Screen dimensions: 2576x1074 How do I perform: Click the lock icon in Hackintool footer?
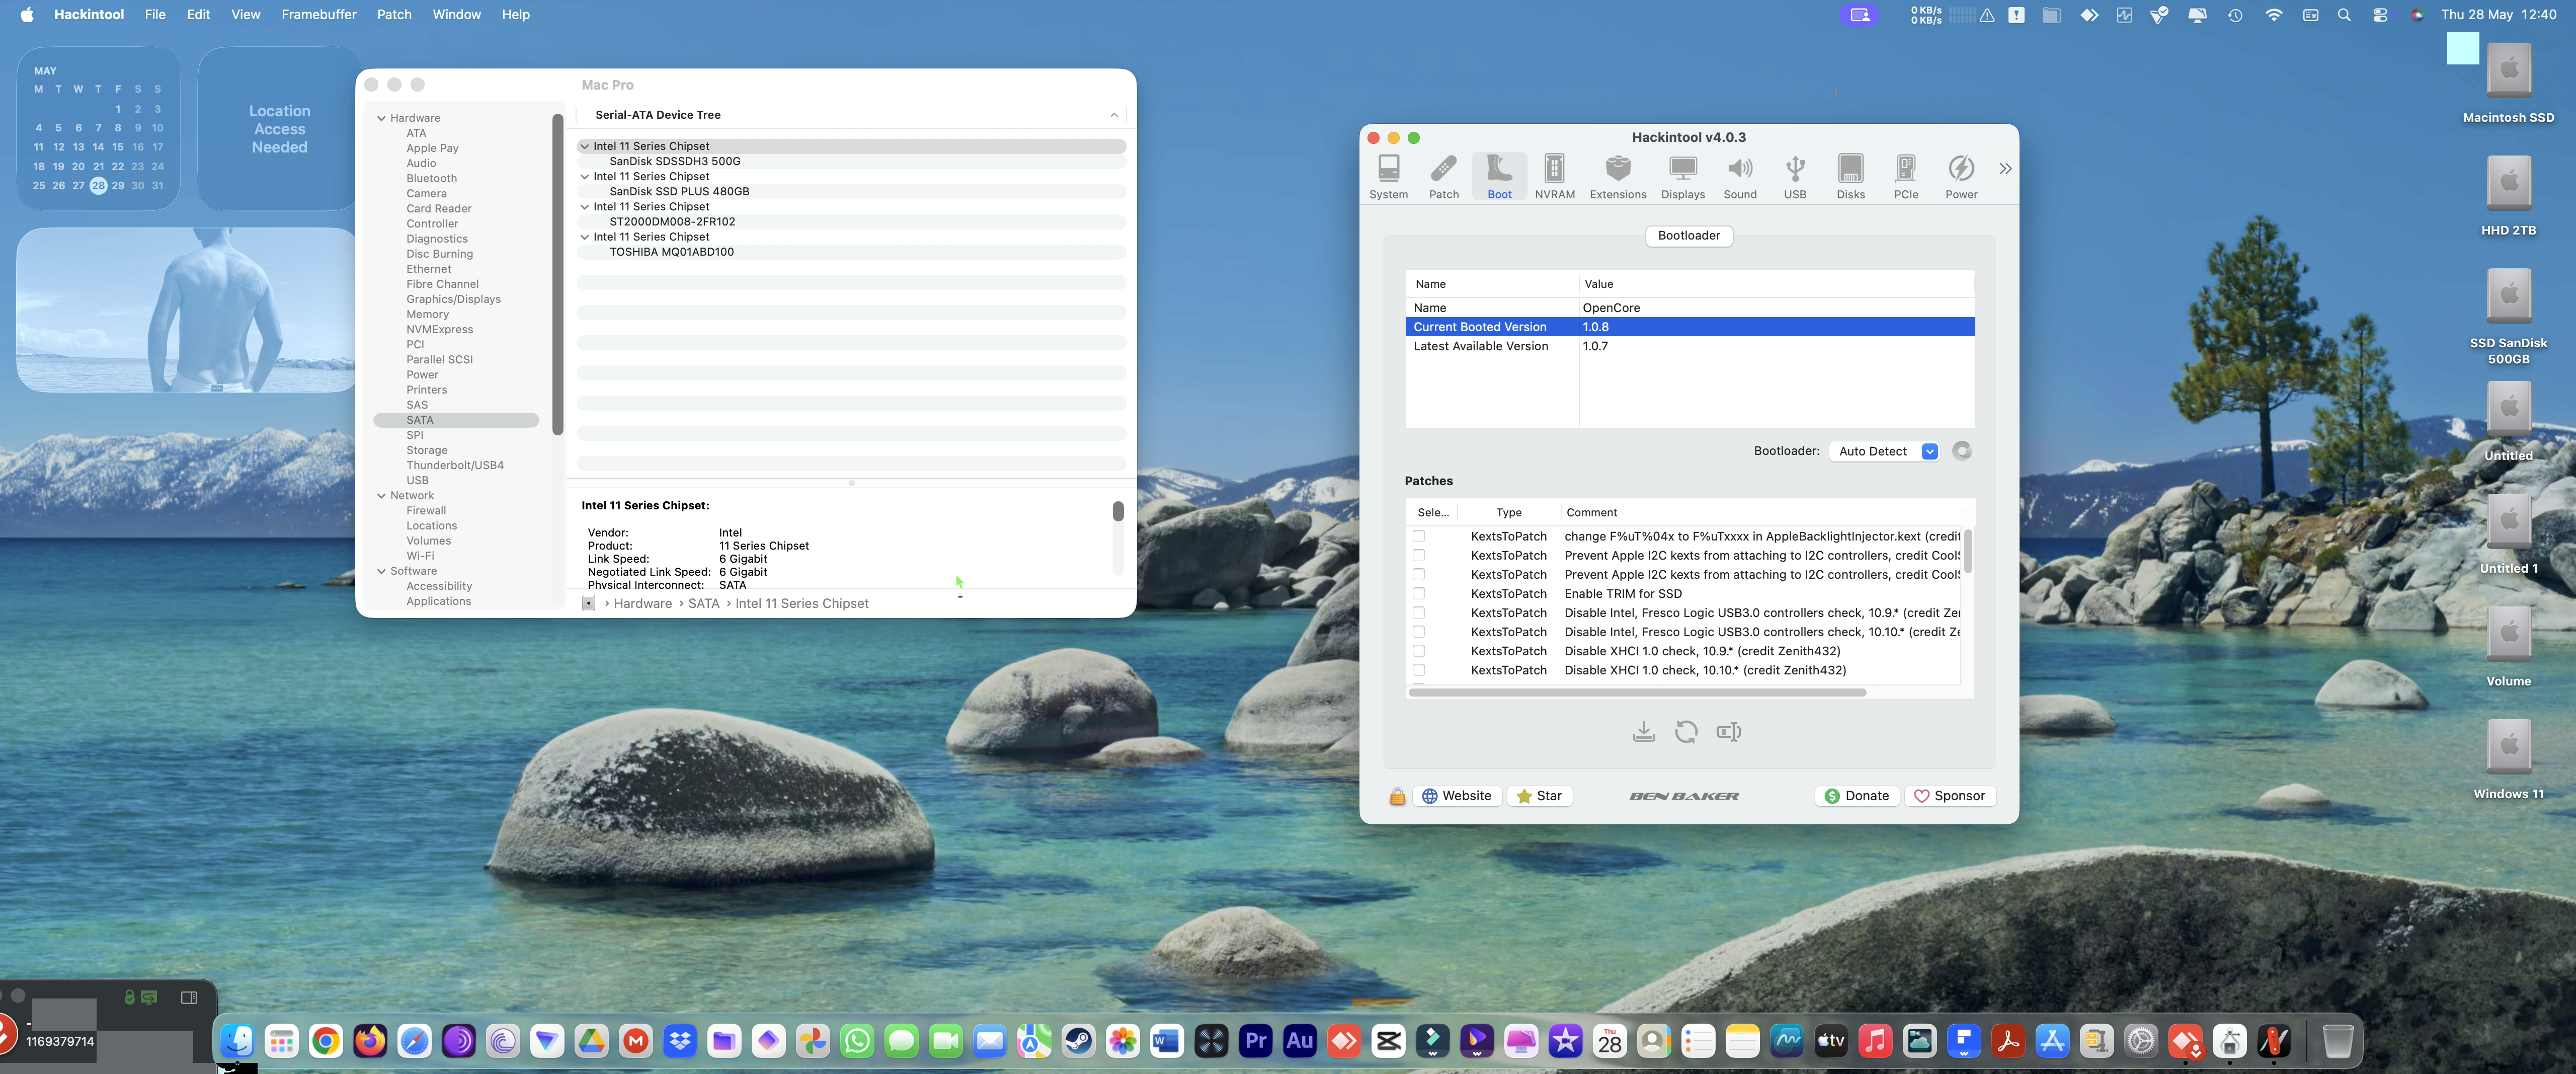click(x=1397, y=796)
